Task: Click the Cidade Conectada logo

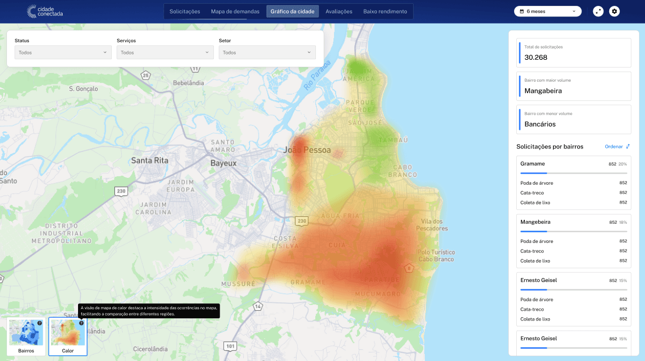Action: pos(45,11)
